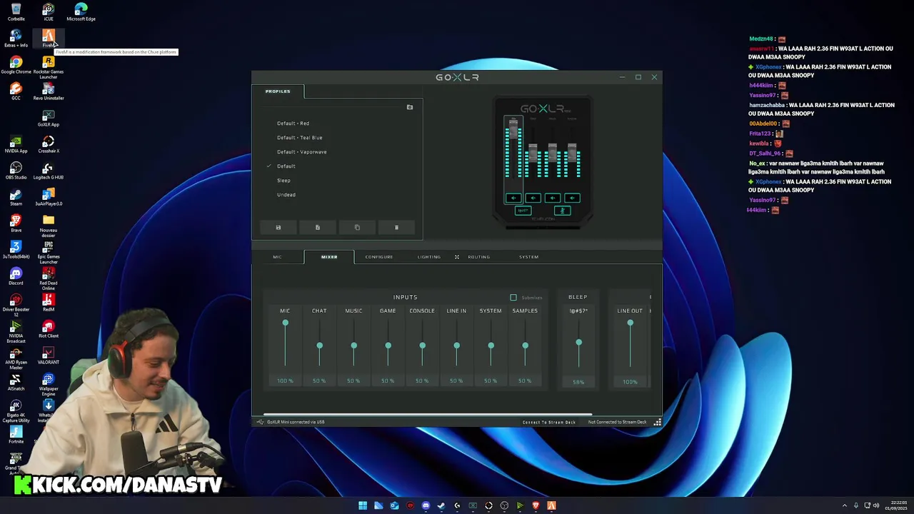Click the copy profile icon button
Screen dimensions: 914x514
coord(357,228)
